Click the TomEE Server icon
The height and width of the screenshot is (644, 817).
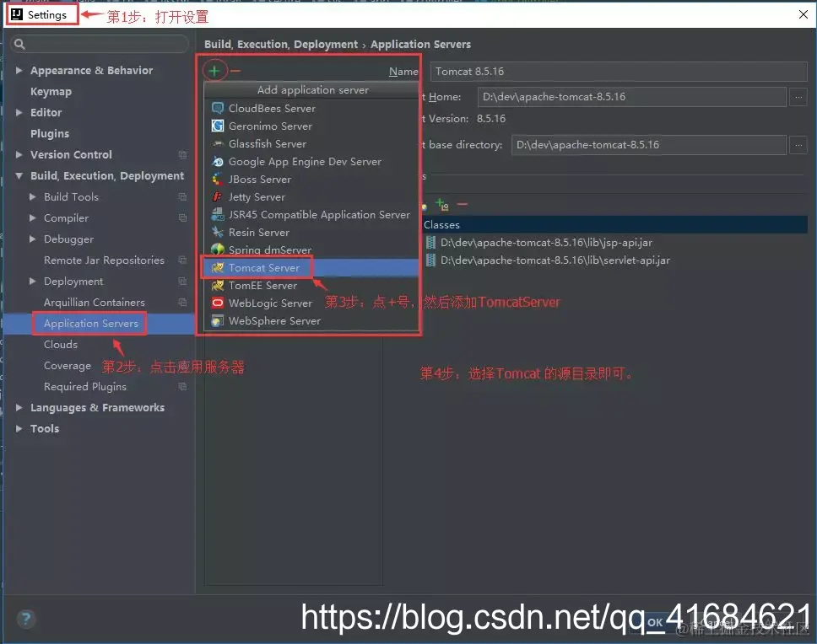tap(217, 285)
